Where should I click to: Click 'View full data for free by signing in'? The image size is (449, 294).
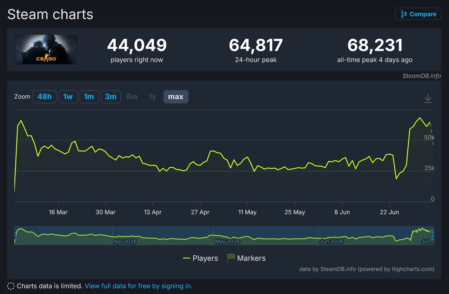click(x=139, y=286)
